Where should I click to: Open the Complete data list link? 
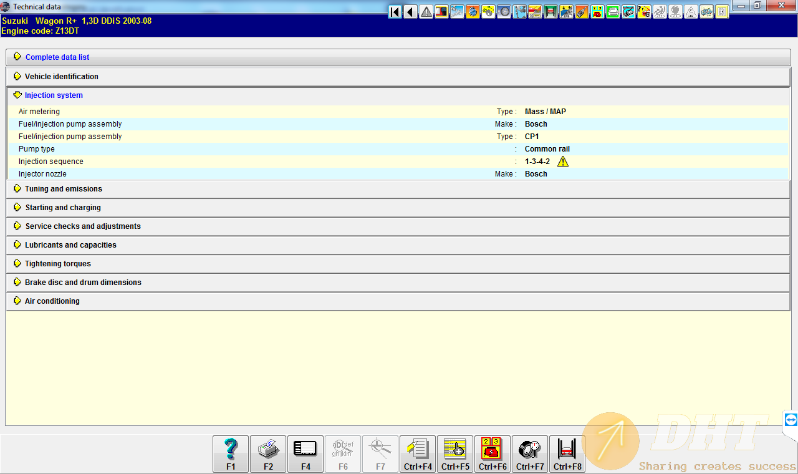(57, 57)
